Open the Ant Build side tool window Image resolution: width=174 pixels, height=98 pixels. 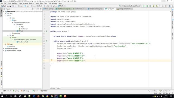click(x=173, y=36)
